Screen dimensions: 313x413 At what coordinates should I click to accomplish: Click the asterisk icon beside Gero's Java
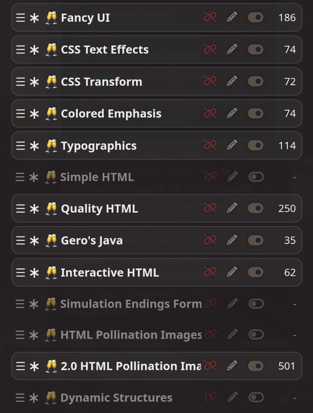pyautogui.click(x=34, y=241)
